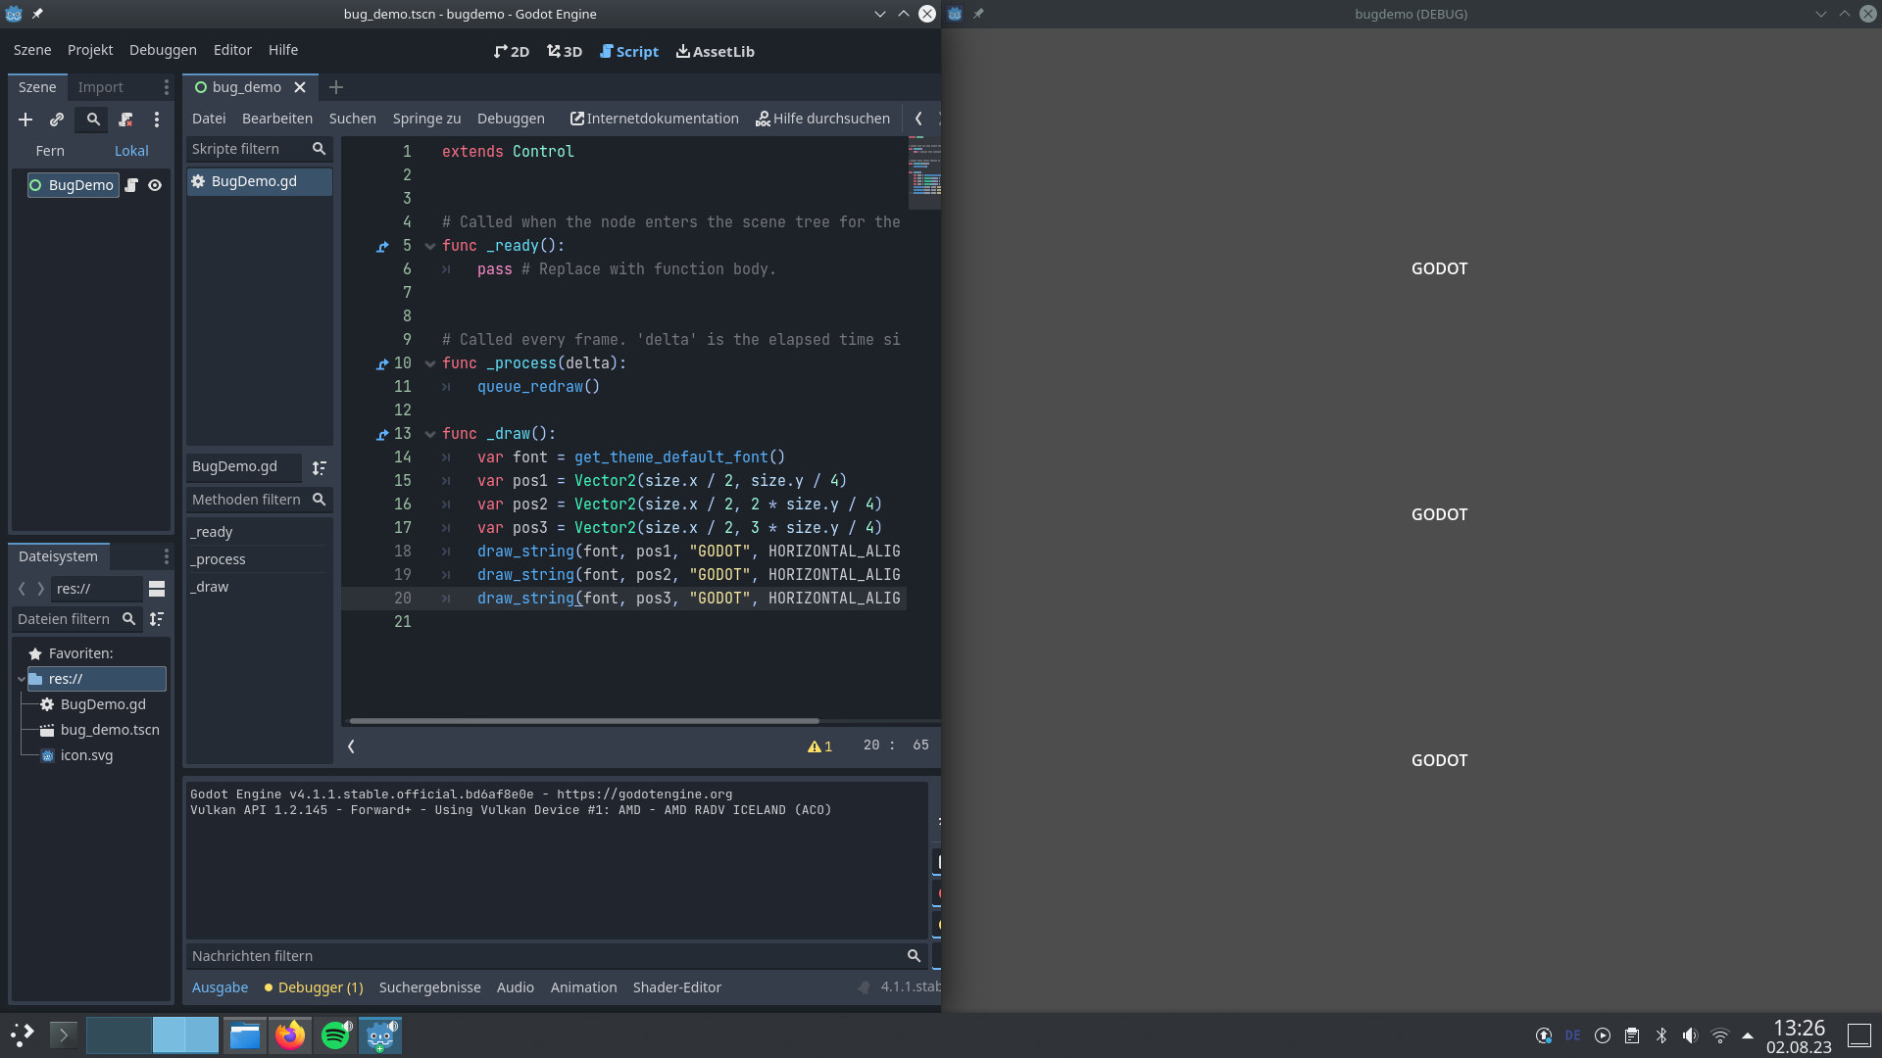Open Spotify from the taskbar
Image resolution: width=1882 pixels, height=1058 pixels.
pos(335,1034)
